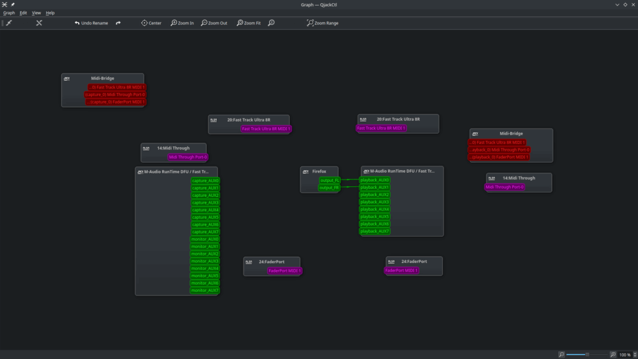Click Zoom Out in the toolbar
This screenshot has height=359, width=638.
tap(214, 23)
